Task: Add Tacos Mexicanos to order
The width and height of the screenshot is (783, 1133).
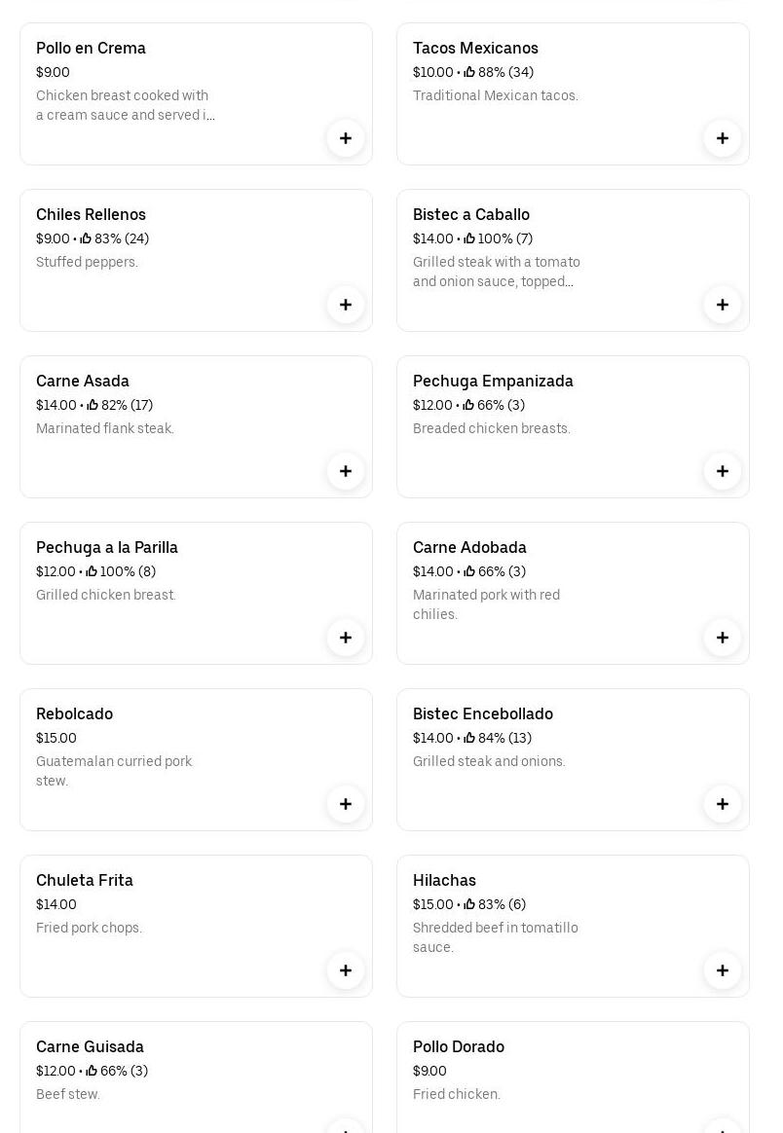Action: [x=723, y=138]
